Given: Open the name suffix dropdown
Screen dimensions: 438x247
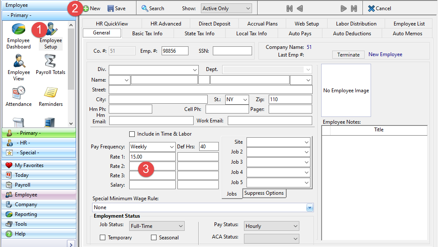Looking at the screenshot, I should point(301,80).
